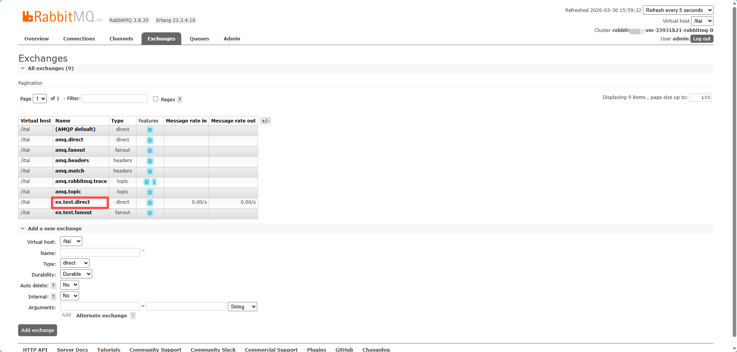Click the page size input field
This screenshot has height=352, width=737.
701,97
